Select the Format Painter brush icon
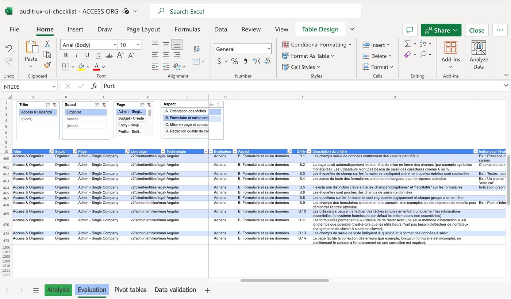The height and width of the screenshot is (299, 511). [x=47, y=65]
